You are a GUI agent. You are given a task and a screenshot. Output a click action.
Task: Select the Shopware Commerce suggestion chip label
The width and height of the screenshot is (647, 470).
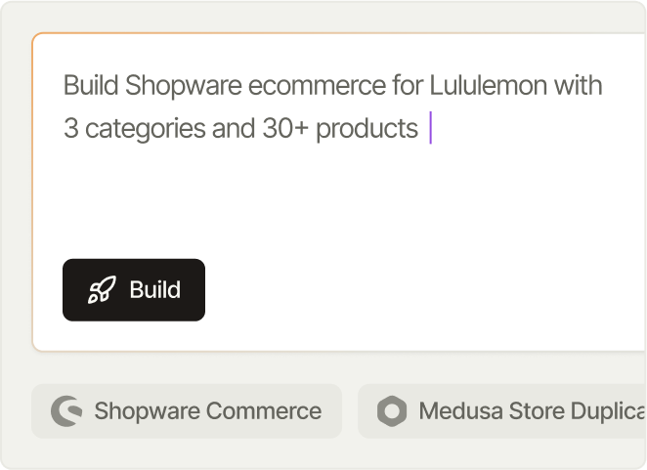[x=207, y=411]
